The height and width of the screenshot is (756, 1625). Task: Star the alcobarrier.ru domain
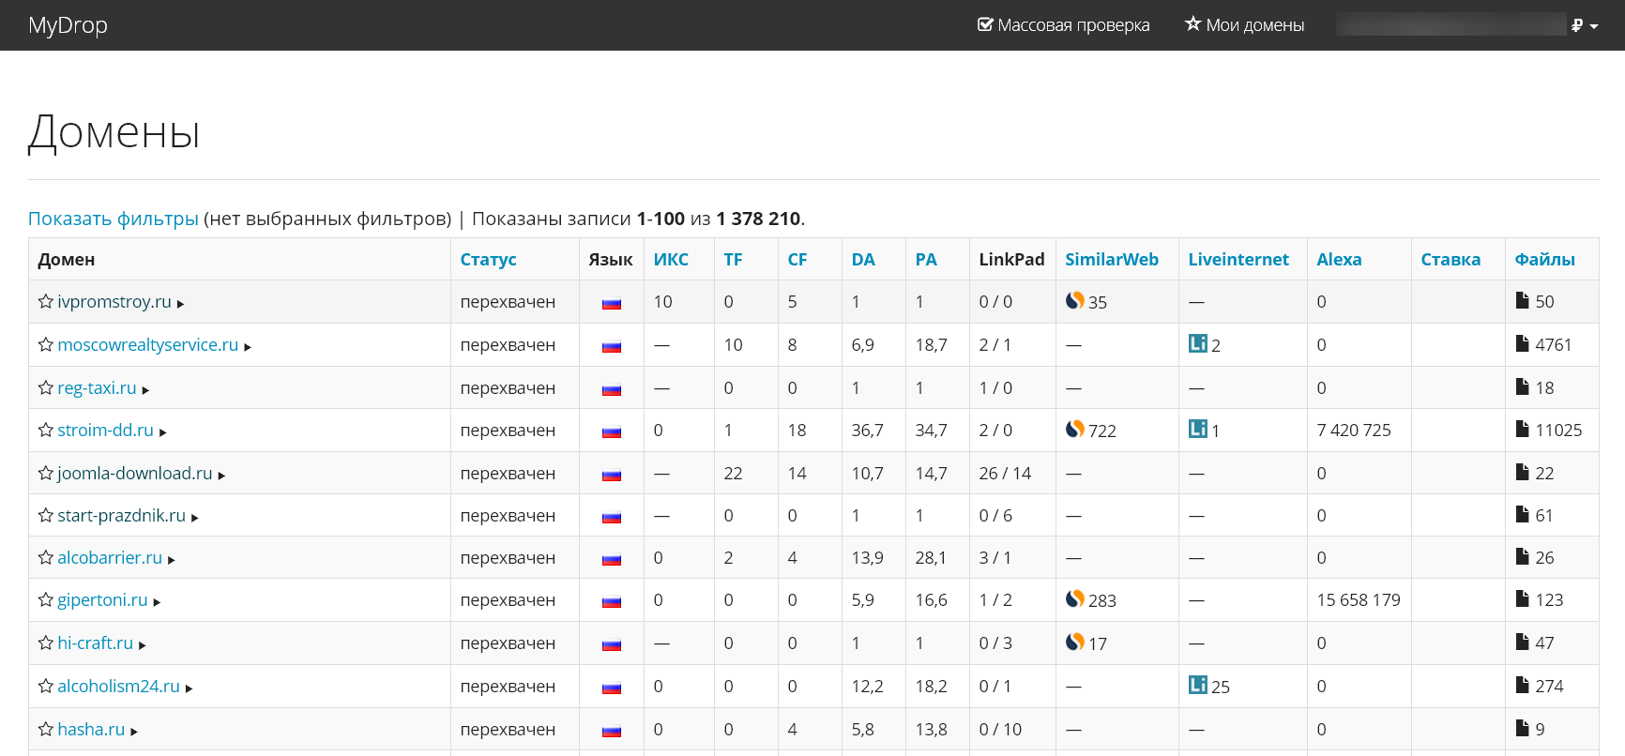pyautogui.click(x=45, y=557)
